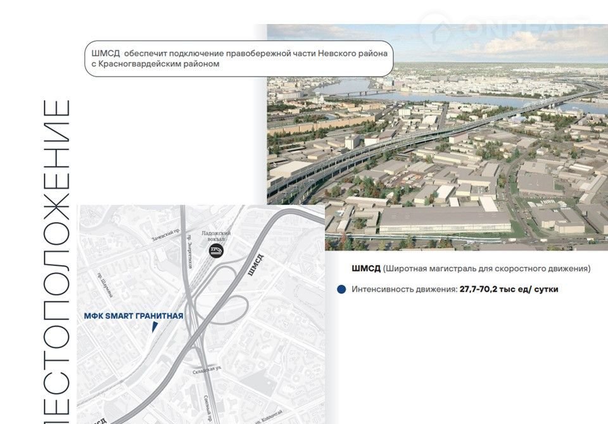Click the bold ШМСД caption heading
Viewport: 608px width, 424px height.
click(366, 269)
